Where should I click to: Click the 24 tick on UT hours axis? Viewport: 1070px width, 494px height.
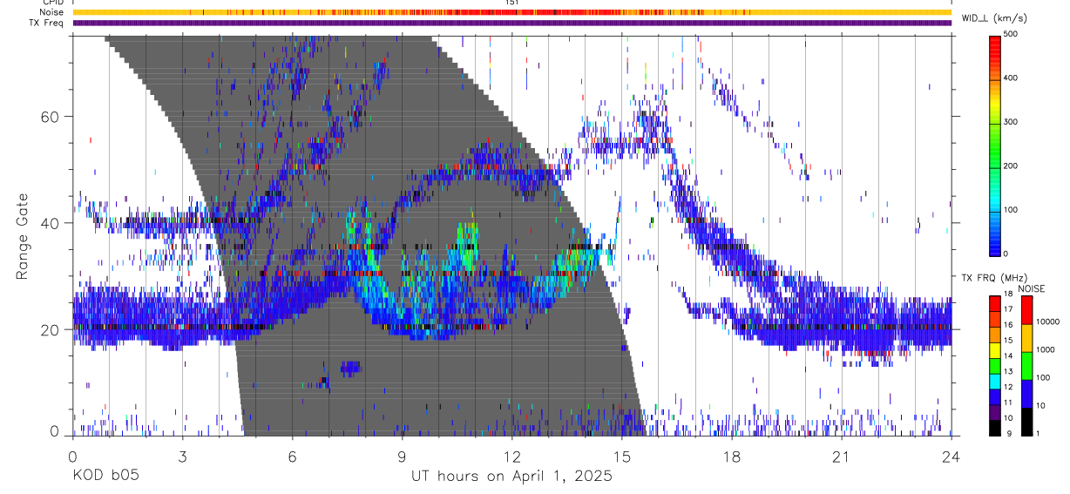pyautogui.click(x=951, y=456)
